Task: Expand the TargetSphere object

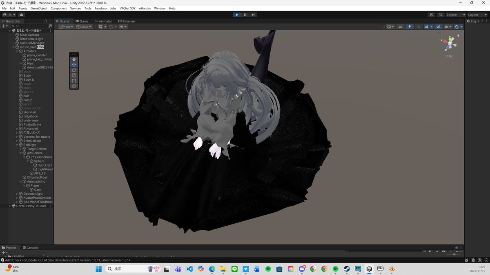Action: click(20, 149)
